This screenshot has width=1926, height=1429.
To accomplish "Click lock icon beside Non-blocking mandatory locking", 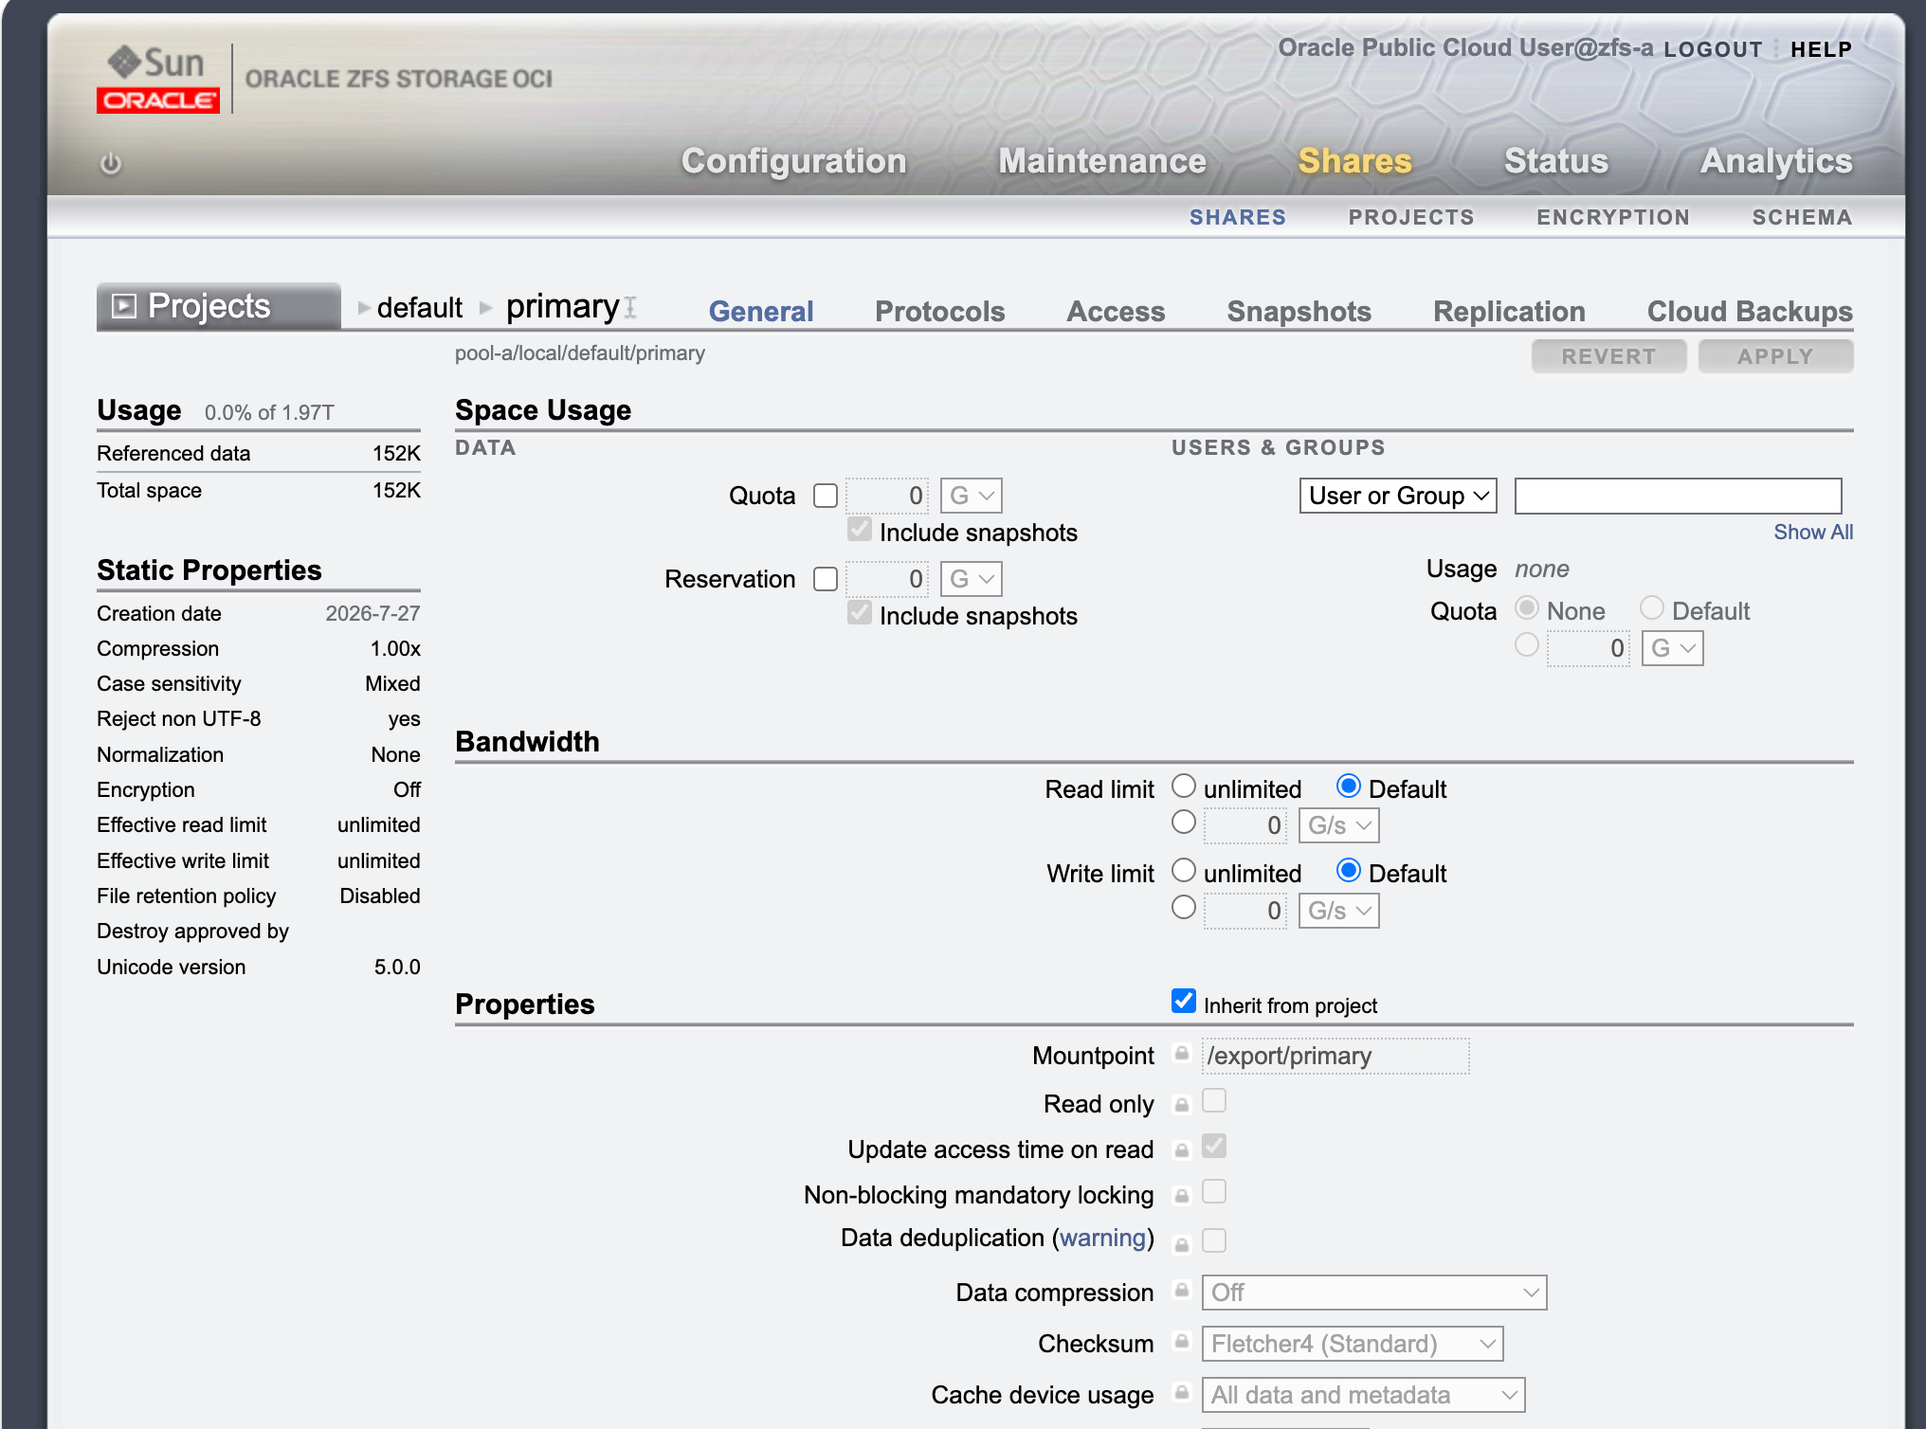I will coord(1181,1195).
